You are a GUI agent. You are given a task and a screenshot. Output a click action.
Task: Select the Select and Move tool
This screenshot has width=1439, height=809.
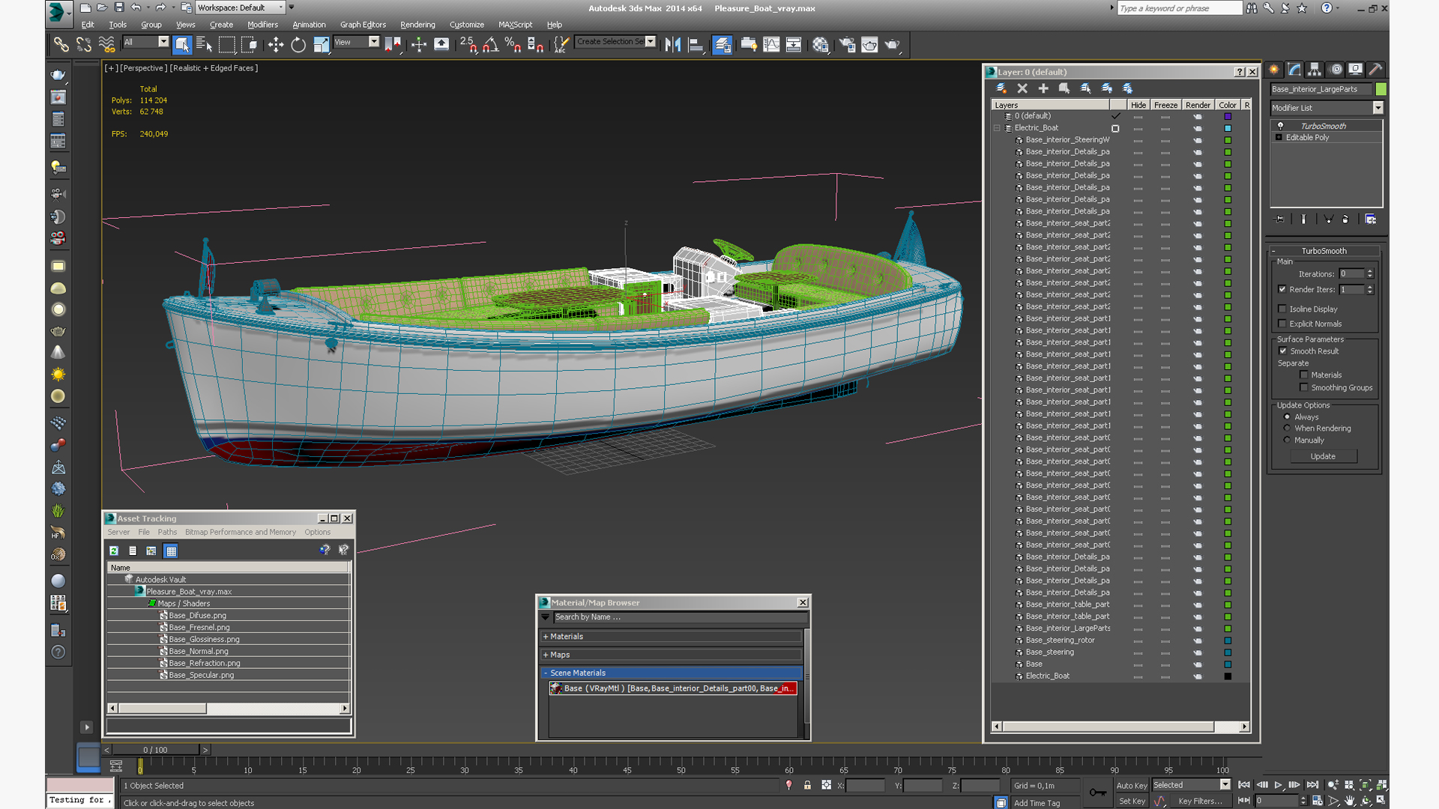[x=276, y=45]
